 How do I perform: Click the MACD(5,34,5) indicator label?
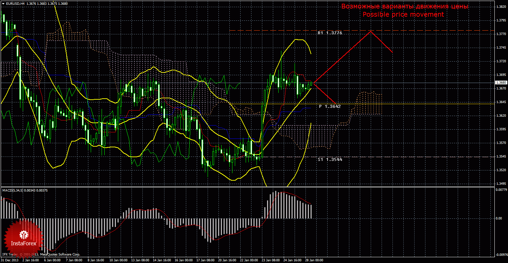[12, 190]
